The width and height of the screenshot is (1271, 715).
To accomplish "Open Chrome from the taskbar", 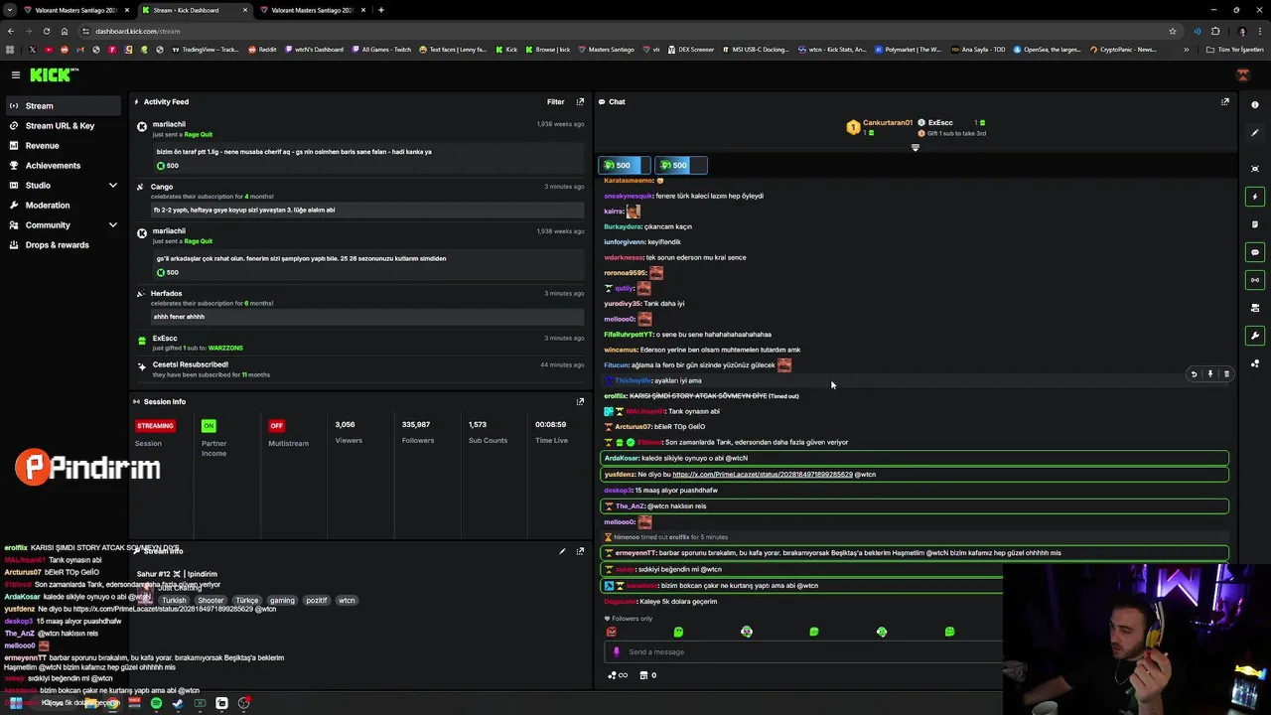I will coord(112,703).
